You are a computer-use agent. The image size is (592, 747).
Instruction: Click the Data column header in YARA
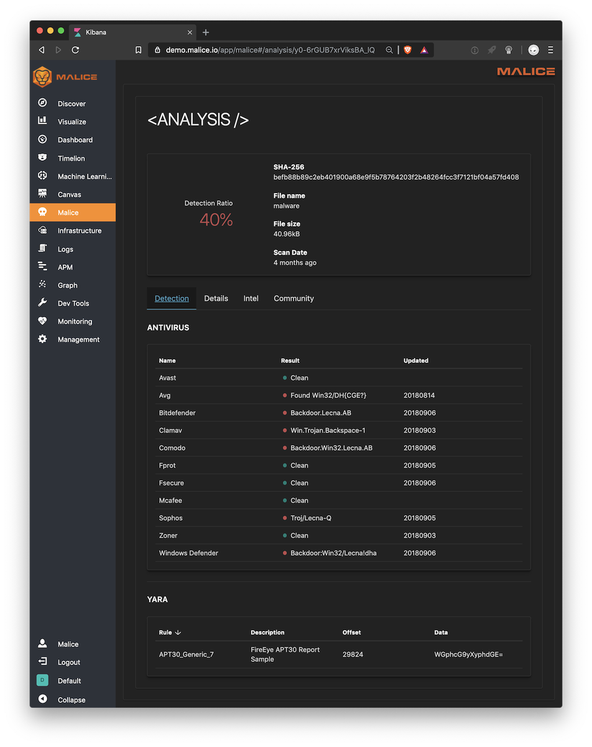441,632
